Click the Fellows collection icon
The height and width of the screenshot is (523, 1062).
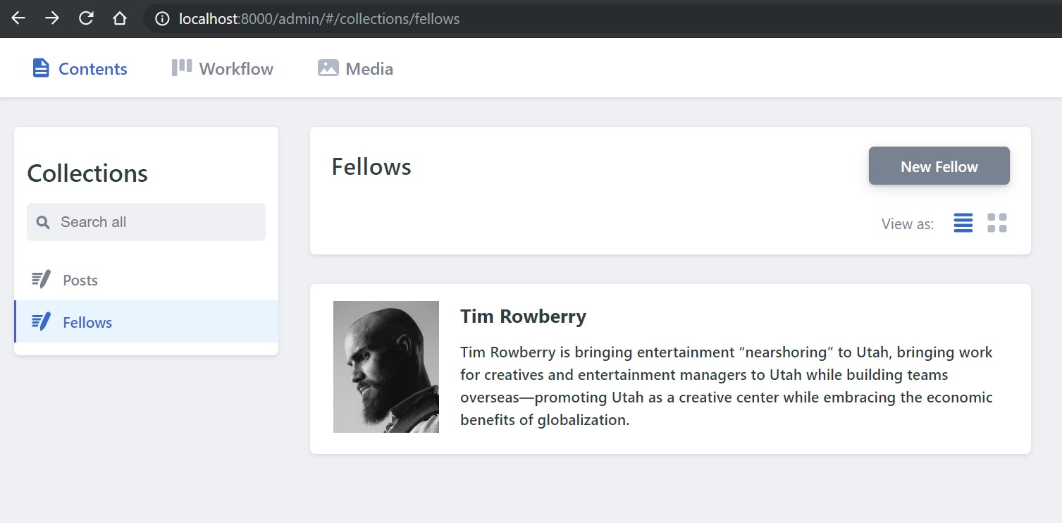click(41, 321)
